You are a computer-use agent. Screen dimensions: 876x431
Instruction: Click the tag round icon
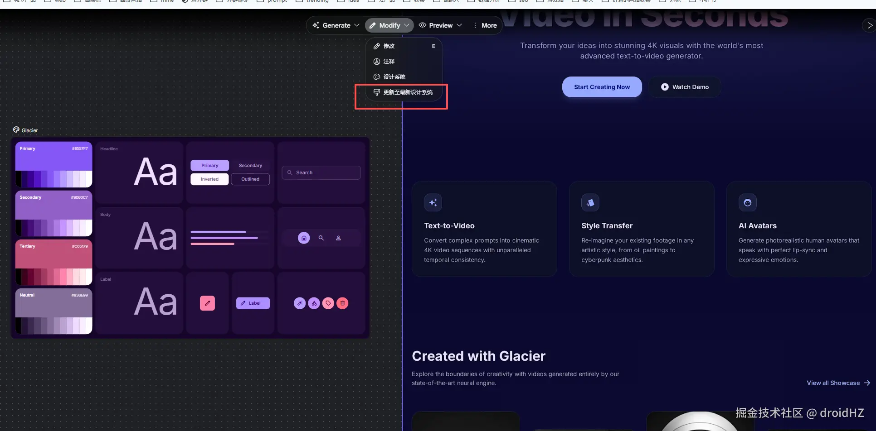click(x=328, y=303)
